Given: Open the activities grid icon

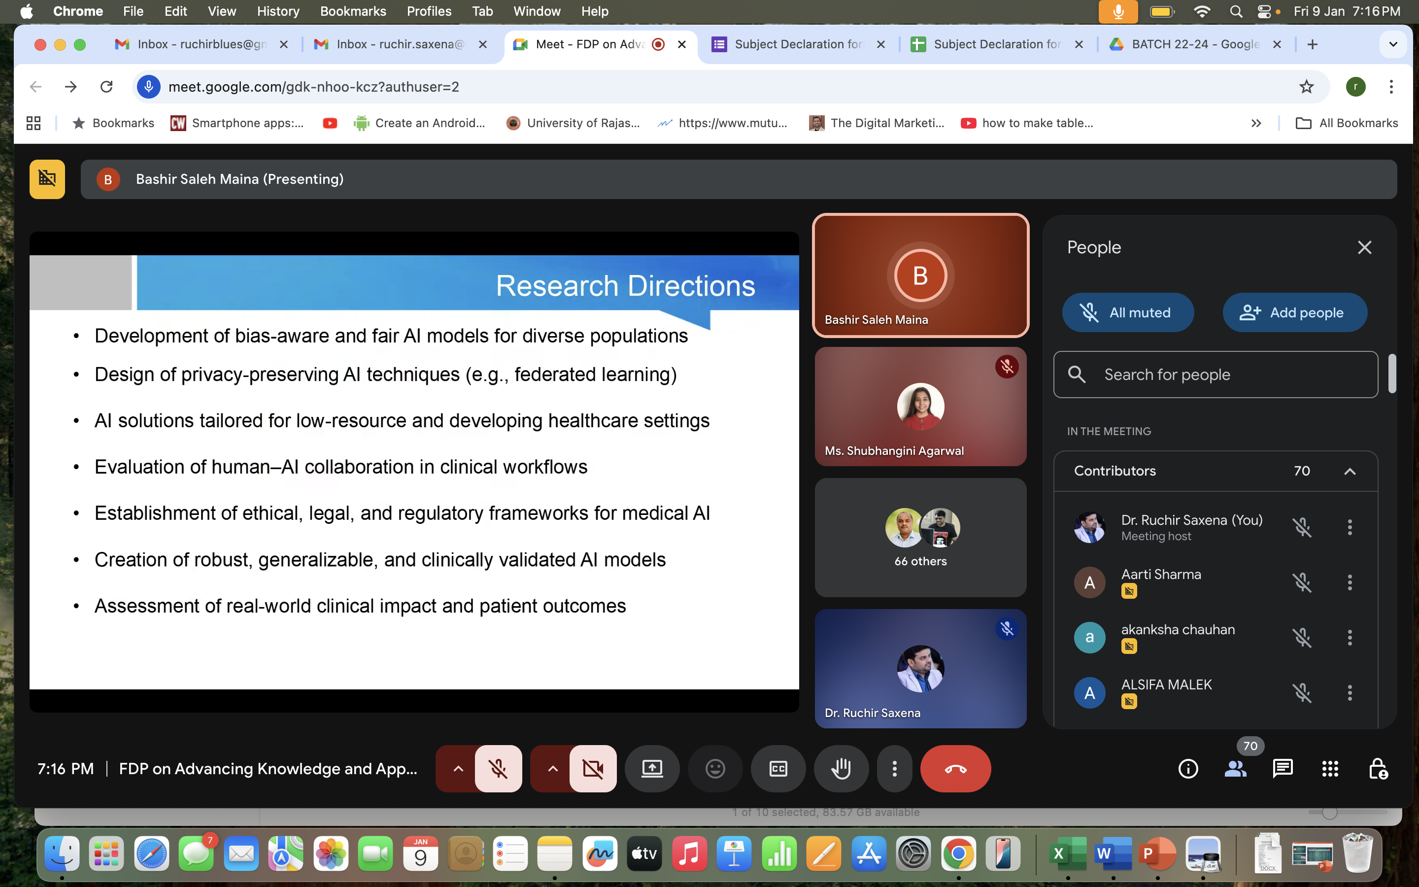Looking at the screenshot, I should pos(1330,769).
